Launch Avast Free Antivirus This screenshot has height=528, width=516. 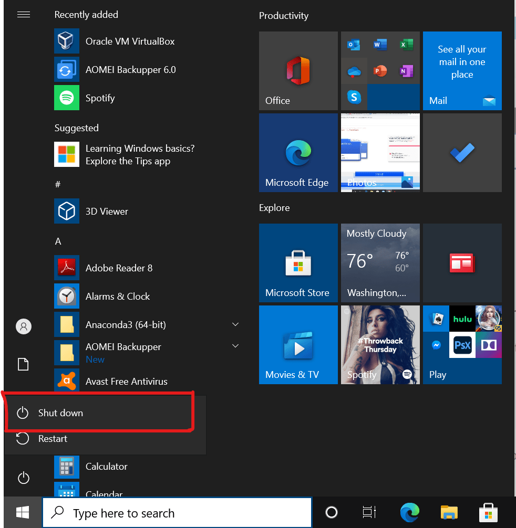click(x=126, y=382)
